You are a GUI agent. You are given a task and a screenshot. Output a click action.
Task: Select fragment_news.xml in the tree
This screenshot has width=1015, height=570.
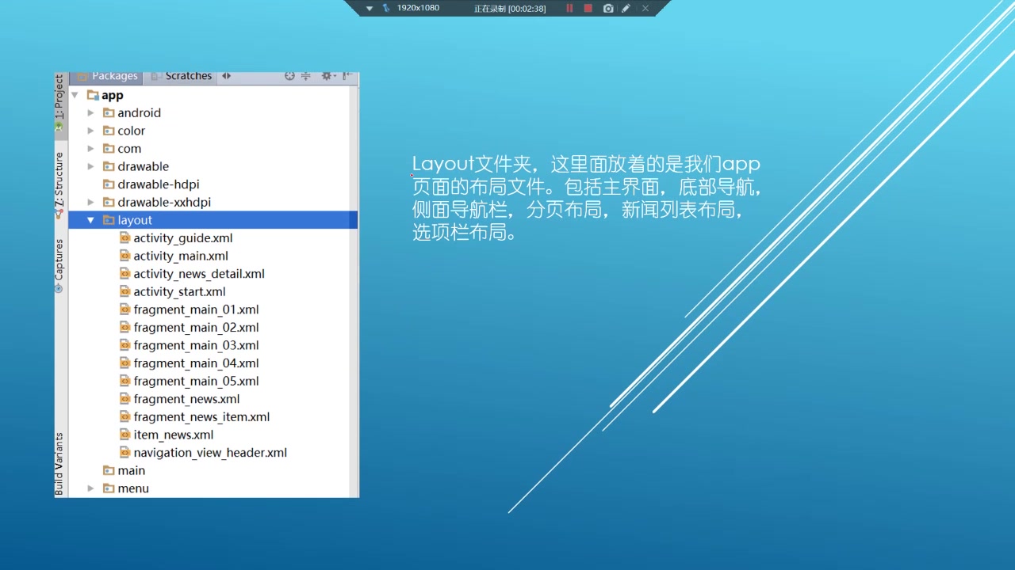(x=180, y=399)
